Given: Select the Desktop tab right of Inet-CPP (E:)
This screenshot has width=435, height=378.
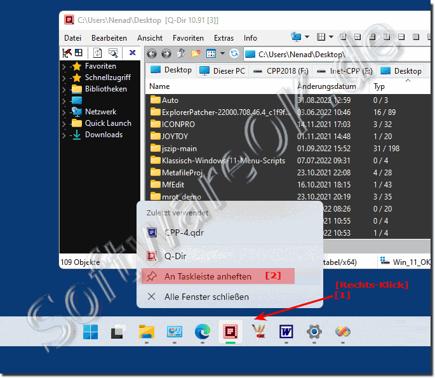Looking at the screenshot, I should 401,71.
